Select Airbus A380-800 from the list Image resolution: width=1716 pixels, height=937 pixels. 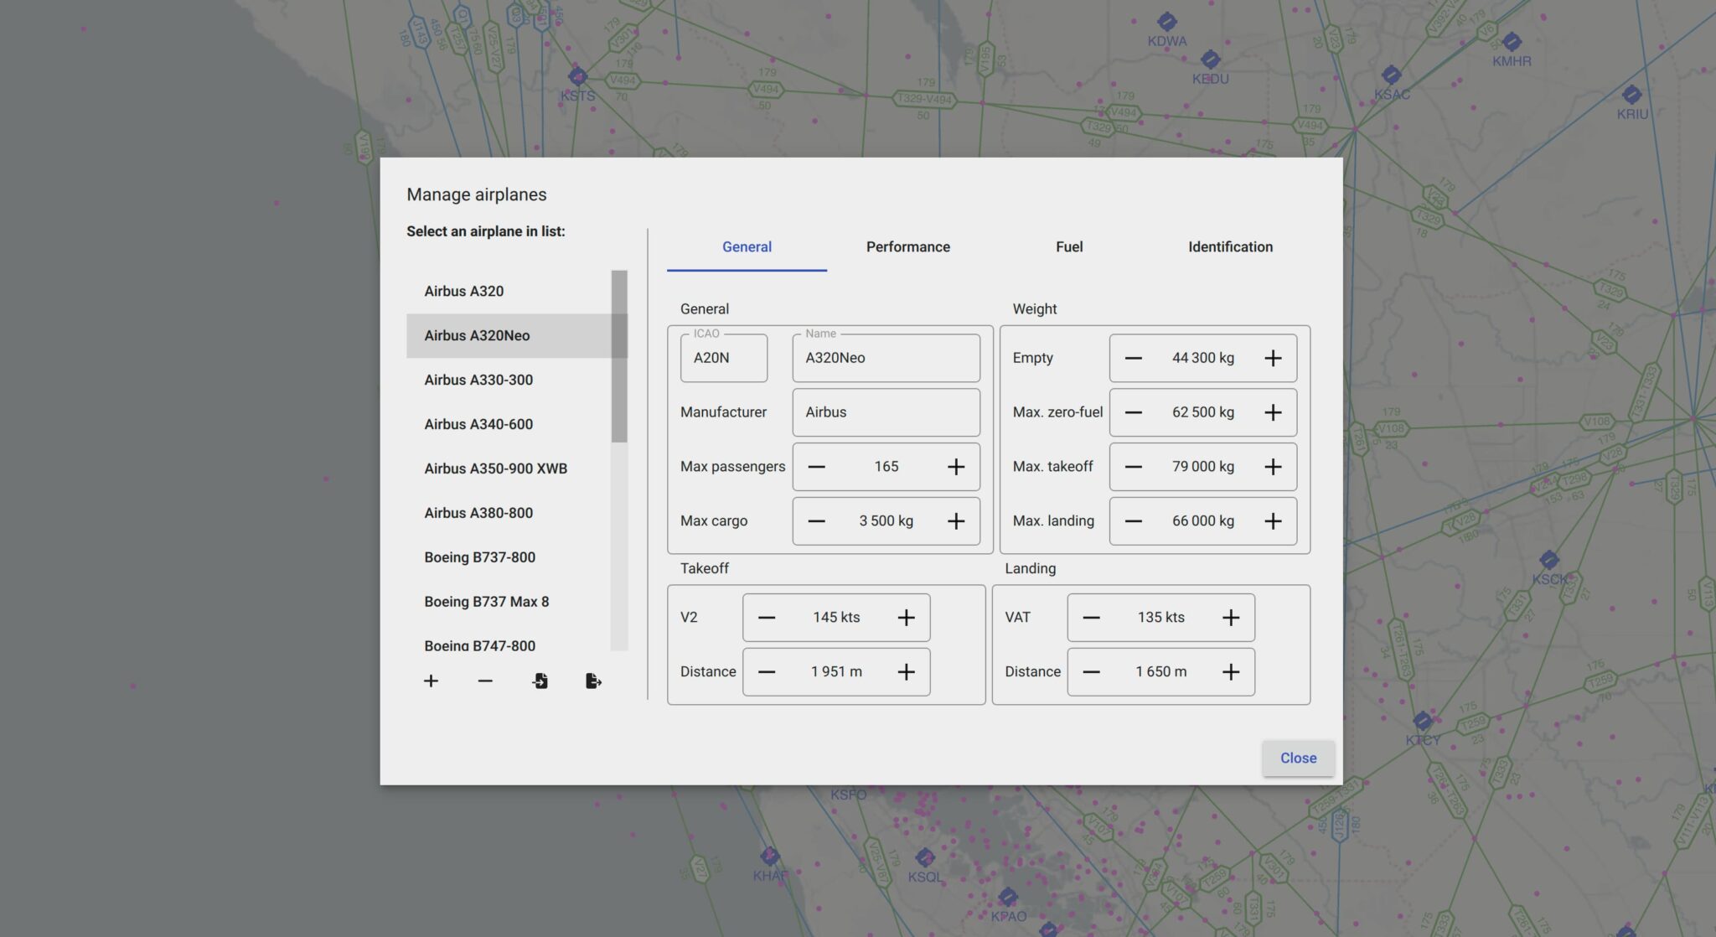[x=477, y=512]
